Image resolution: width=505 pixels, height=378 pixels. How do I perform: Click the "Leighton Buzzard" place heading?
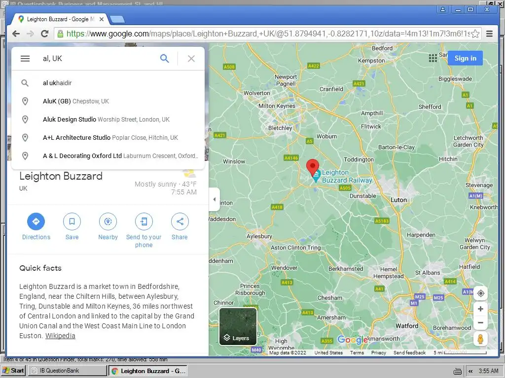point(61,176)
